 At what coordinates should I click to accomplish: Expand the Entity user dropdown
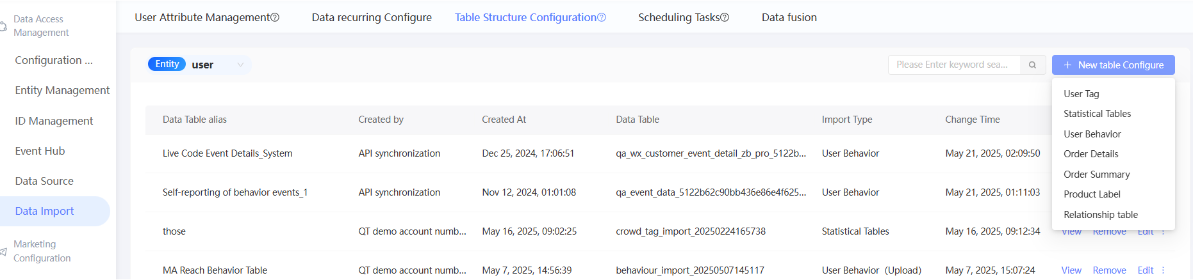pos(240,65)
